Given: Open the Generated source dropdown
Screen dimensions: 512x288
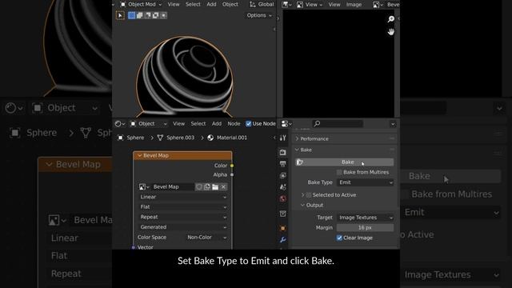Looking at the screenshot, I should pyautogui.click(x=182, y=227).
